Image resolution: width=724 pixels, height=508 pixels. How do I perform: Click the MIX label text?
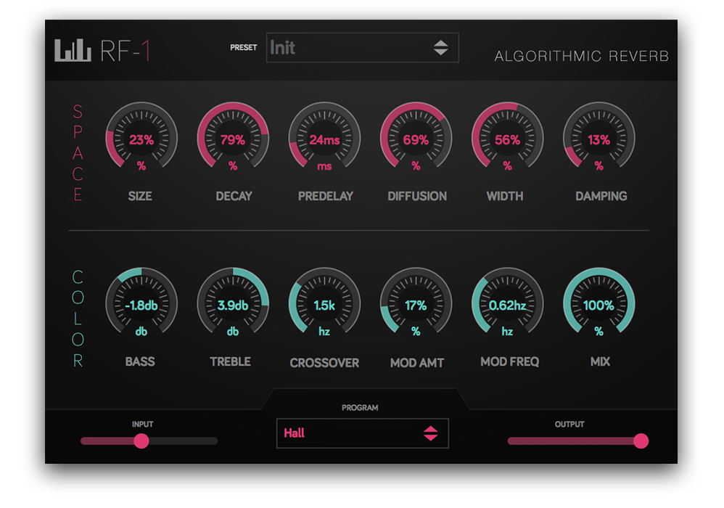[600, 361]
